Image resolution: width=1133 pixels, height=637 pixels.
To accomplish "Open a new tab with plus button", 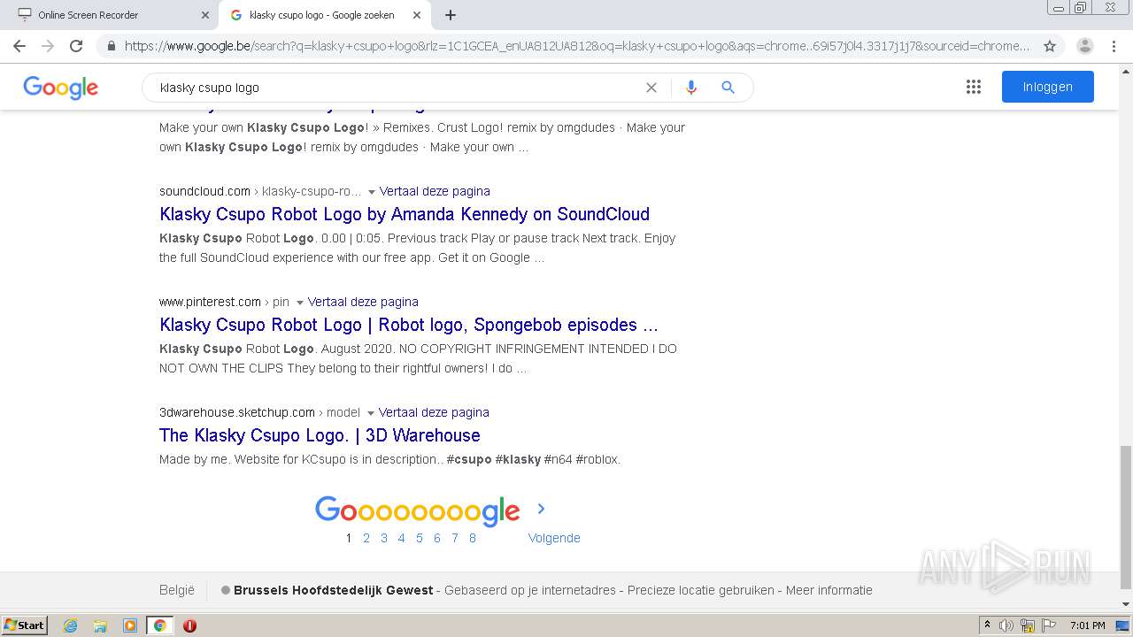I will pyautogui.click(x=451, y=15).
